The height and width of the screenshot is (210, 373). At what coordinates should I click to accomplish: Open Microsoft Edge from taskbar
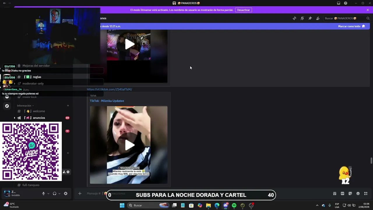[x=217, y=205]
